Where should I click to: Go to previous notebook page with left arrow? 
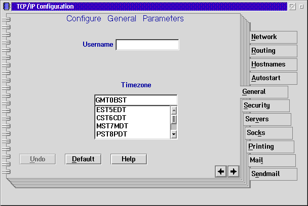(x=221, y=171)
